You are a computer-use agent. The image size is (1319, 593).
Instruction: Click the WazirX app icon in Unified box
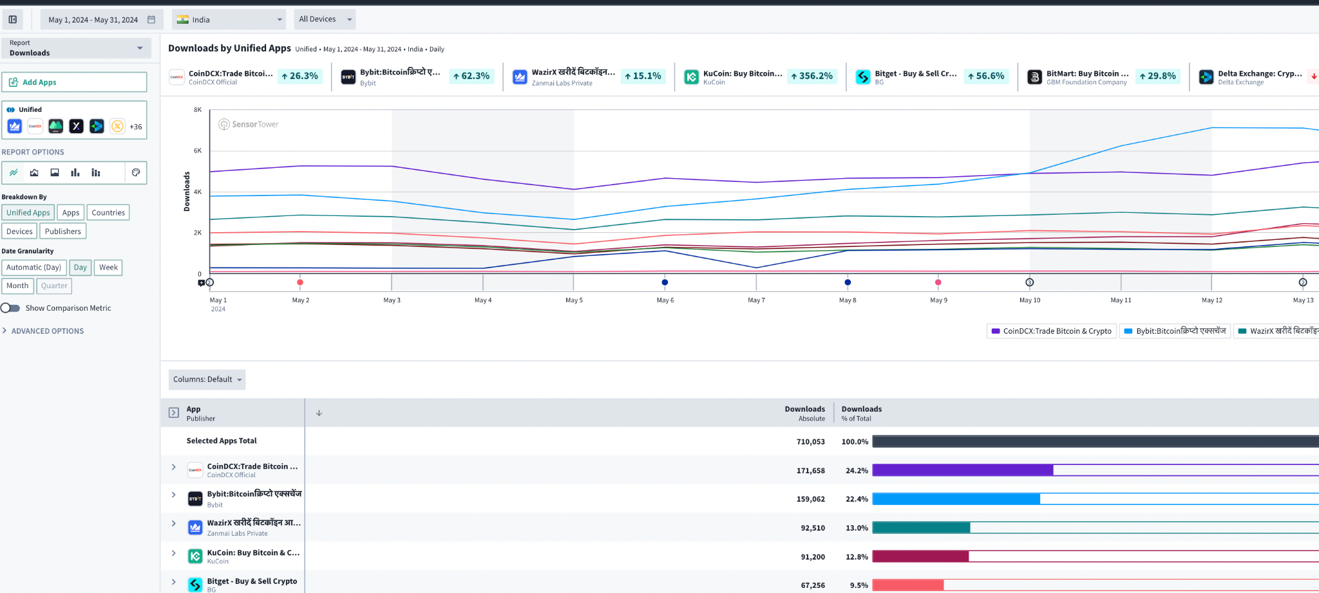(15, 126)
